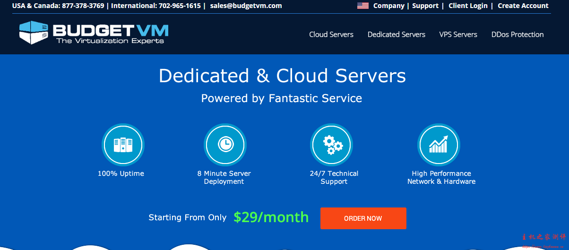Click the USA & Canada phone number
569x250 pixels.
coord(83,6)
